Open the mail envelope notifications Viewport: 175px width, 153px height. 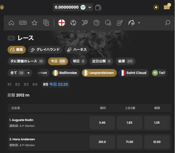click(x=167, y=7)
